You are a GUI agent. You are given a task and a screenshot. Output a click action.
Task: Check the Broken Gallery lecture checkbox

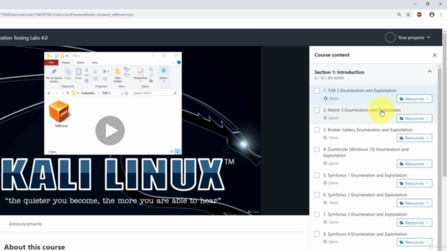tap(316, 130)
